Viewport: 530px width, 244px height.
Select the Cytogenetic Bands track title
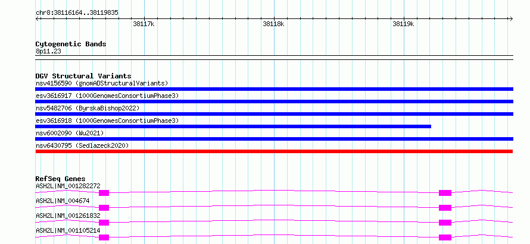click(71, 44)
